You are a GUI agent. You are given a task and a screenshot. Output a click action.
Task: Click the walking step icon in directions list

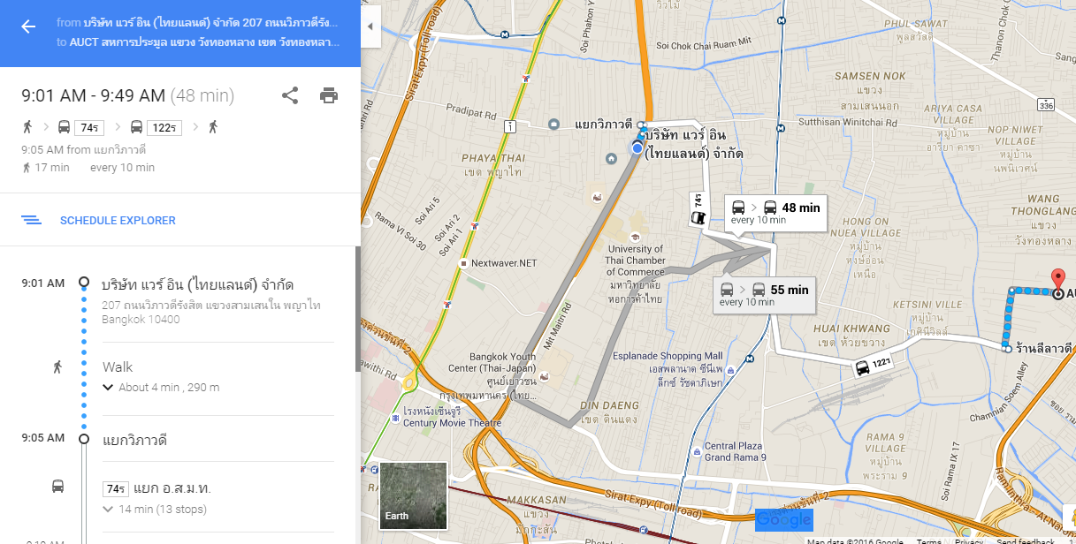point(57,366)
